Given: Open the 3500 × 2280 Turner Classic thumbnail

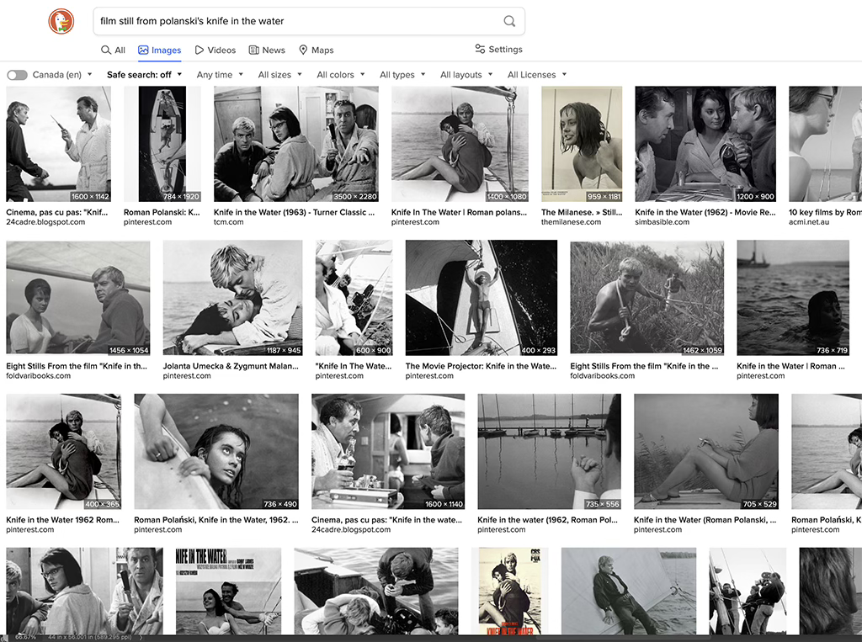Looking at the screenshot, I should pyautogui.click(x=295, y=144).
